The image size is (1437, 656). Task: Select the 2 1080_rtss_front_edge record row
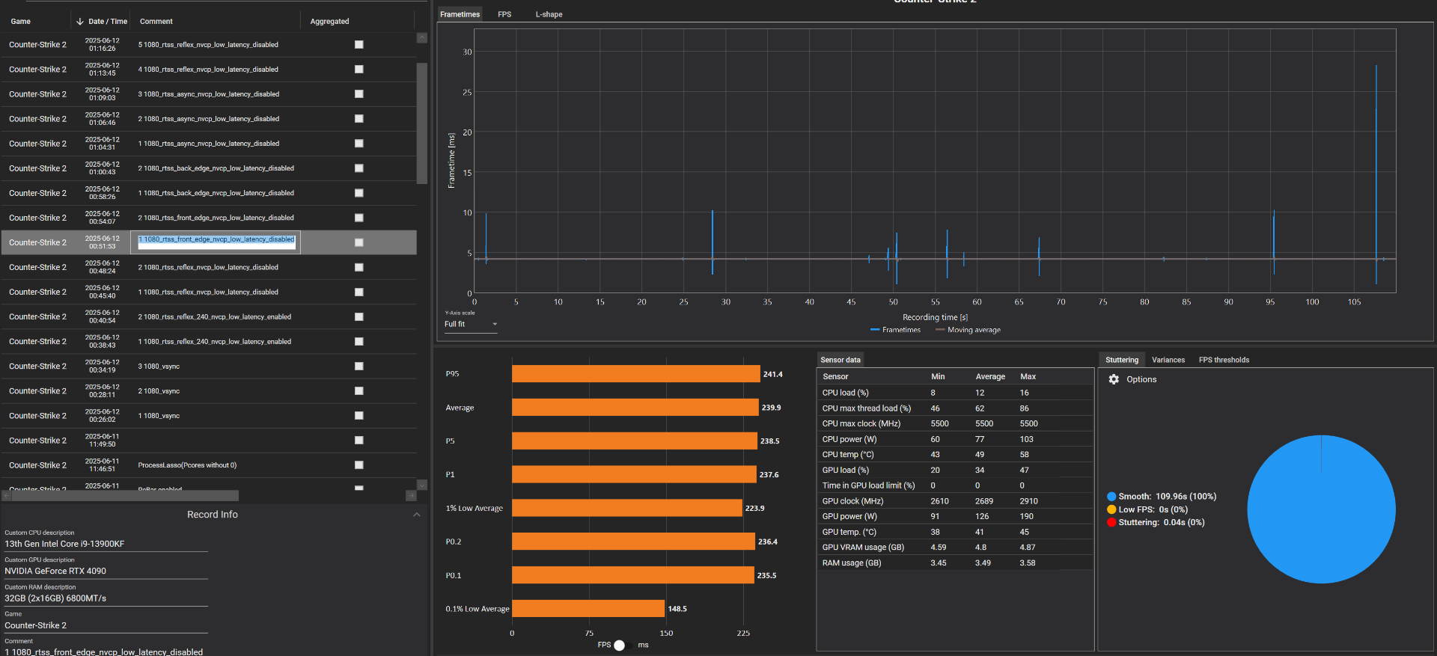[x=209, y=218]
